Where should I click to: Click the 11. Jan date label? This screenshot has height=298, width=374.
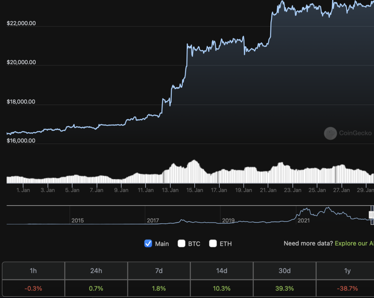146,190
